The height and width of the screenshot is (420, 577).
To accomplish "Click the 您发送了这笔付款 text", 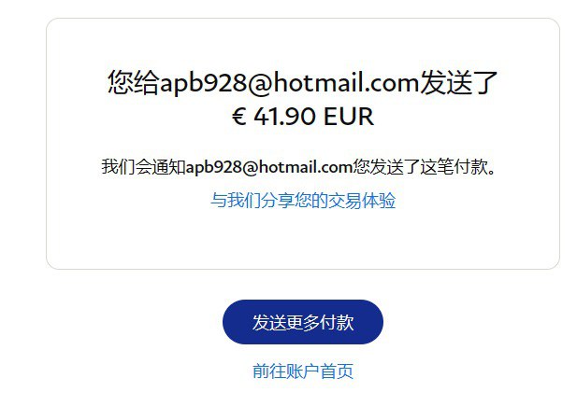I will (x=420, y=167).
